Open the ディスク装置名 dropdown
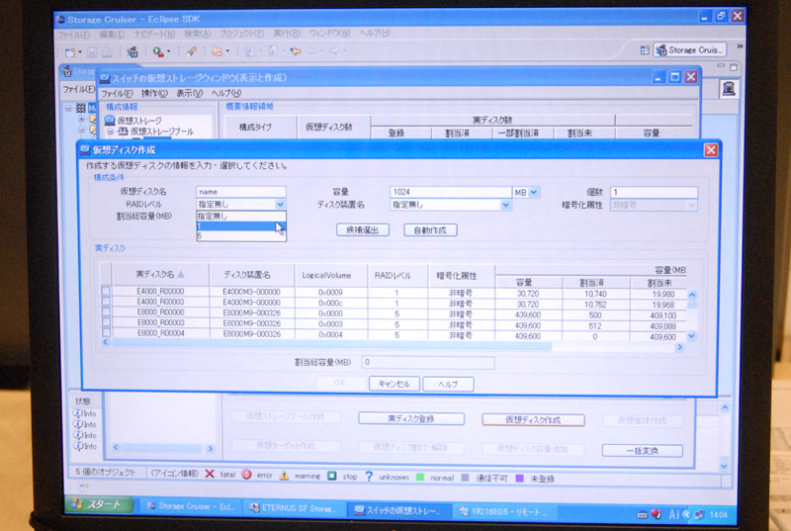Image resolution: width=791 pixels, height=531 pixels. click(x=505, y=205)
